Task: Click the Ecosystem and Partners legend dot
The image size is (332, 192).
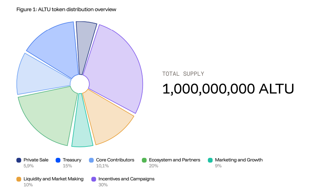Action: tap(144, 160)
